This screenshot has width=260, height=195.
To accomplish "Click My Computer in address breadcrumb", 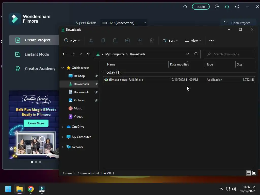I will [x=115, y=54].
